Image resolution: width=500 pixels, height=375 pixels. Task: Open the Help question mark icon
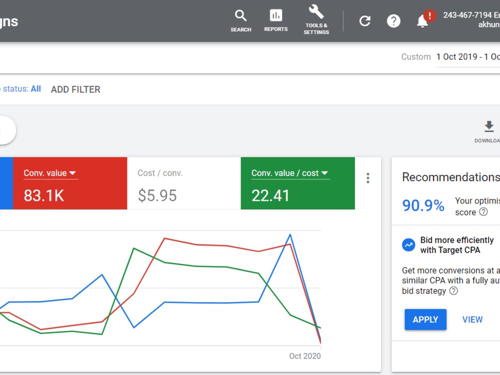pyautogui.click(x=393, y=21)
